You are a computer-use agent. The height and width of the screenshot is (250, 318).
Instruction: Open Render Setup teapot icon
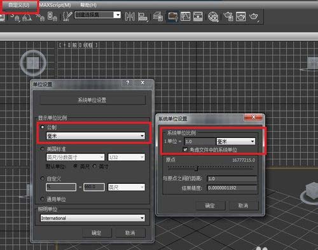tap(228, 17)
